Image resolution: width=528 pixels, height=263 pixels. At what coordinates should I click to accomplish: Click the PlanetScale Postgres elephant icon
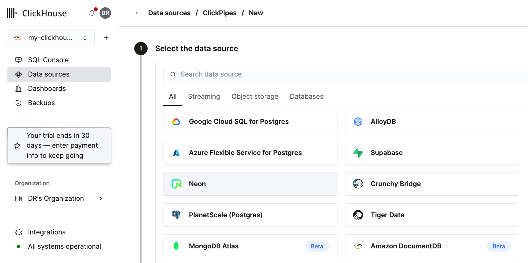pos(176,215)
